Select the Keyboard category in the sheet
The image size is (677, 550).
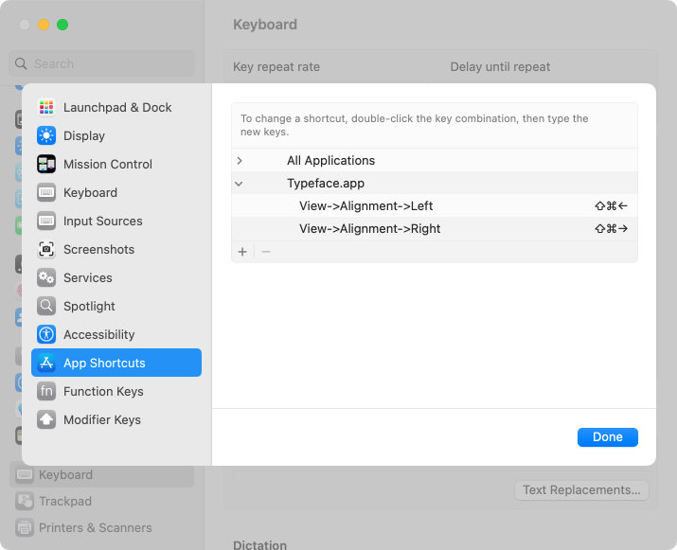pyautogui.click(x=116, y=192)
